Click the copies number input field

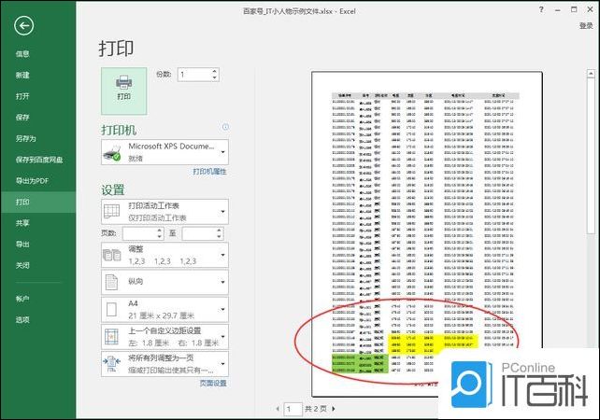tap(194, 75)
